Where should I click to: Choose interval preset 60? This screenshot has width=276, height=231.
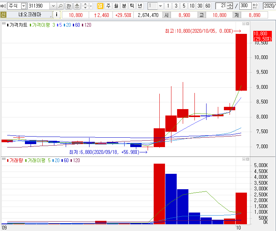pyautogui.click(x=208, y=6)
